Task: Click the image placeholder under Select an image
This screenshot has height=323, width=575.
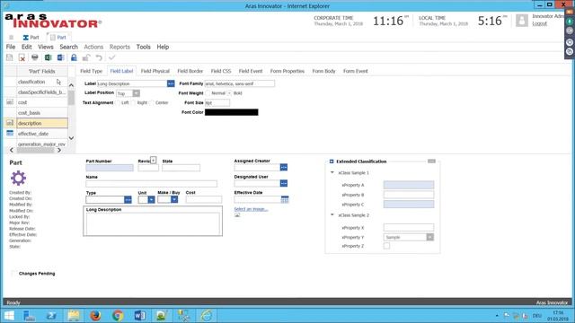Action: [x=237, y=215]
